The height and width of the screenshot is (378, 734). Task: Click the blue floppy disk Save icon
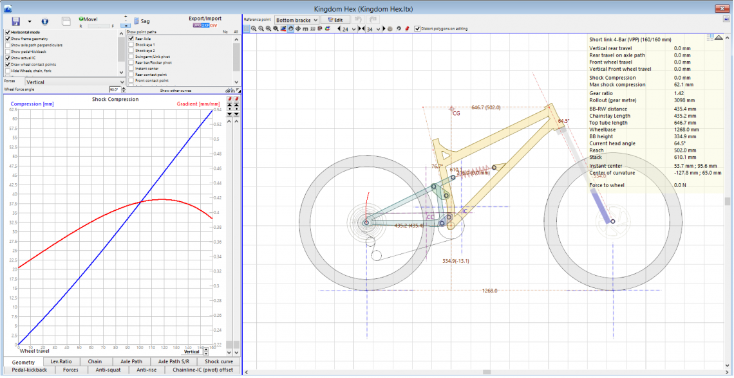(15, 21)
